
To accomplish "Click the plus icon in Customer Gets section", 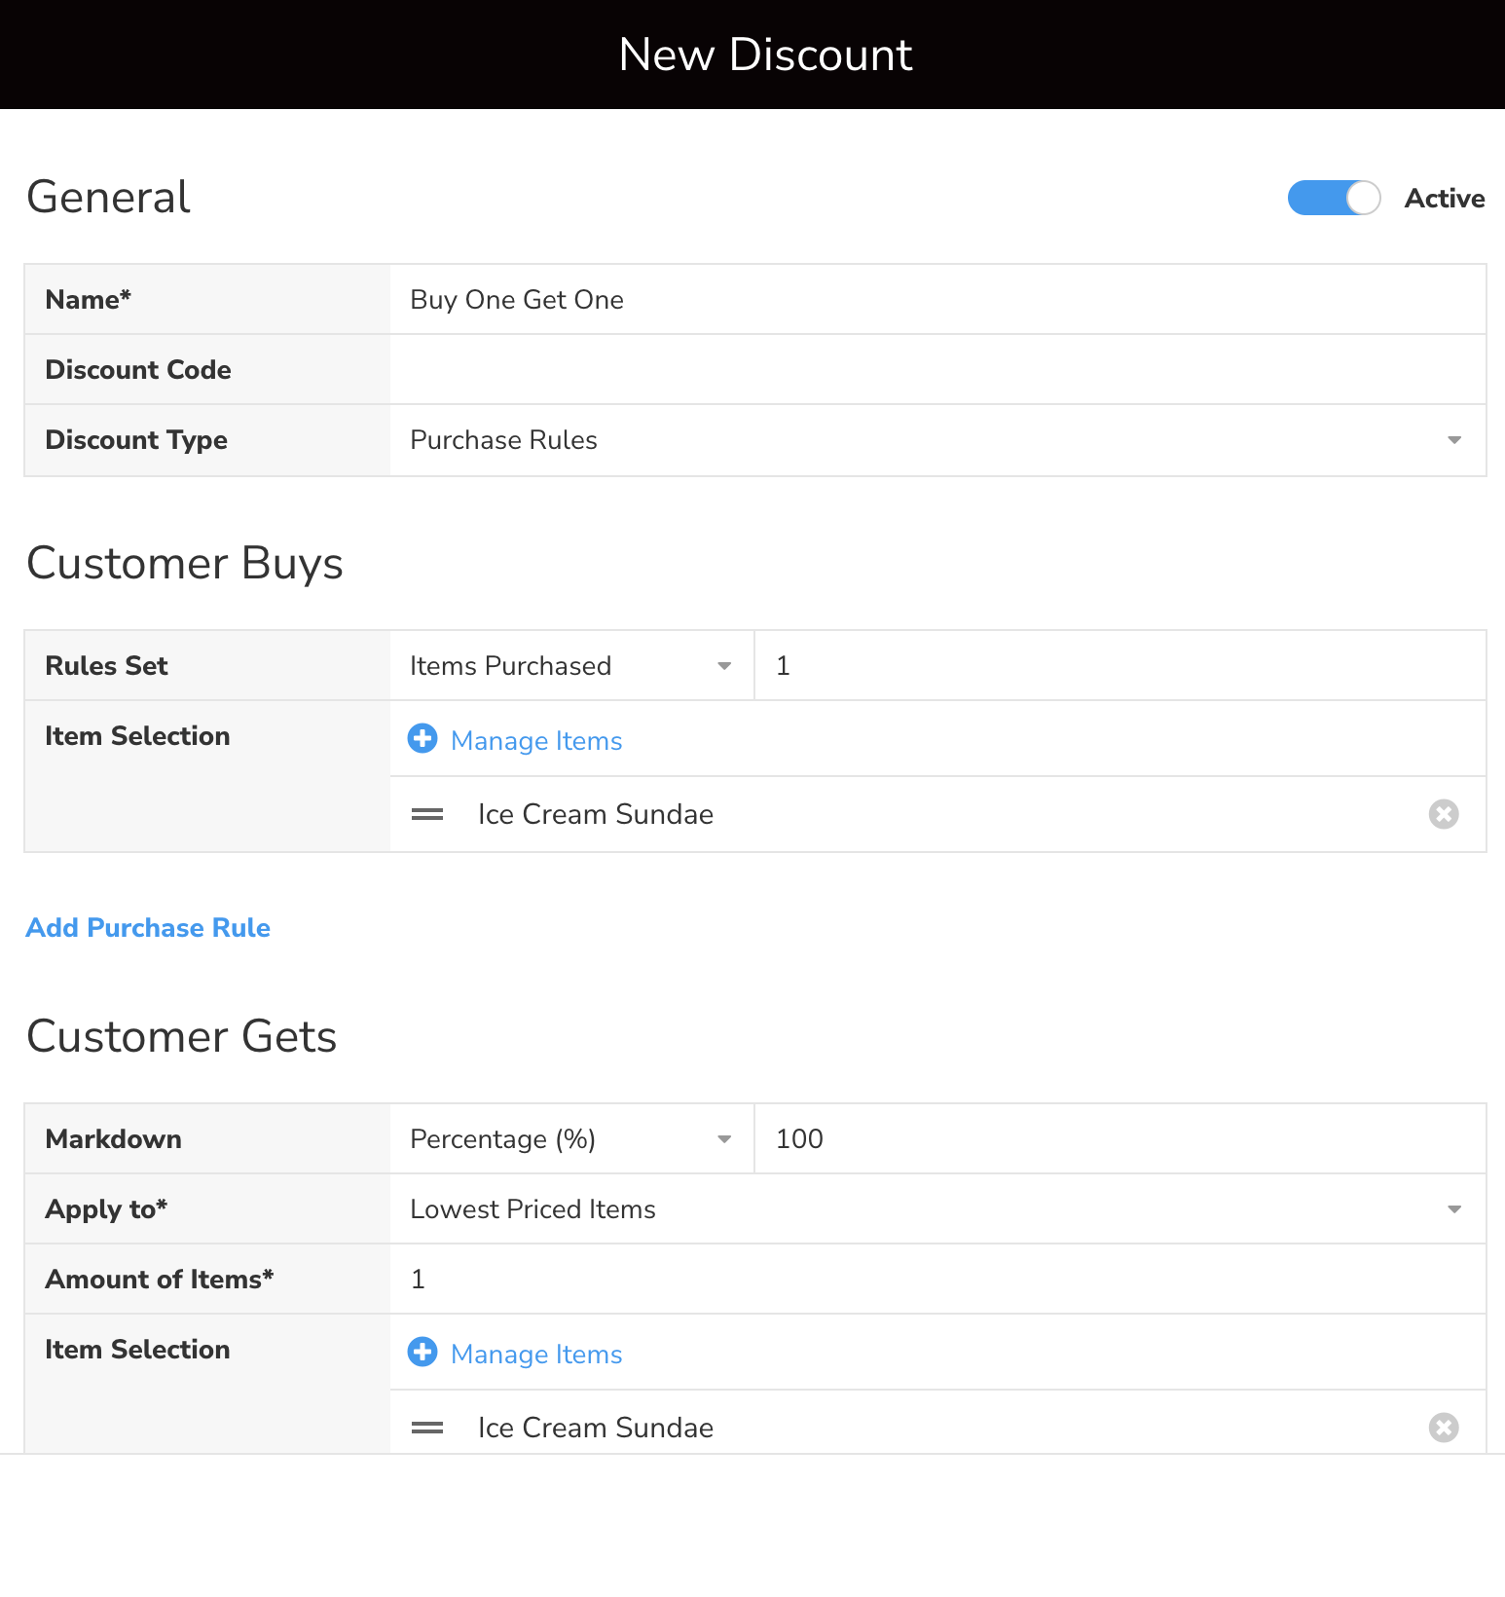I will pyautogui.click(x=422, y=1353).
